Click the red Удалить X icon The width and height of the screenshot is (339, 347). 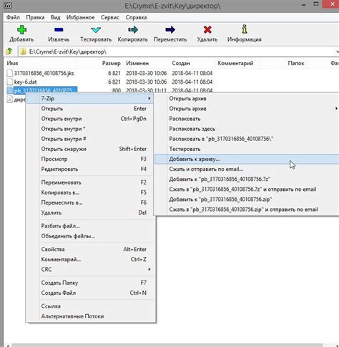click(207, 30)
